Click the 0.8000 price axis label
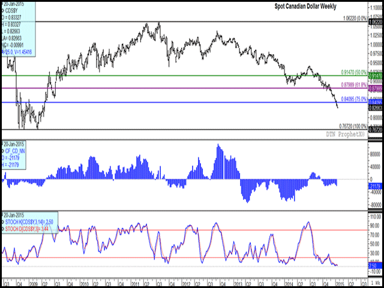Viewport: 384px width, 288px height. click(x=376, y=117)
